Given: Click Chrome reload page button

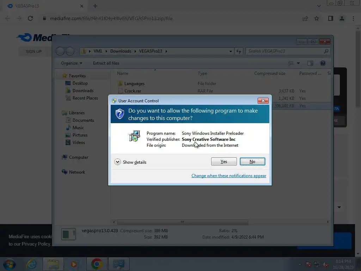Looking at the screenshot, I should coord(30,18).
